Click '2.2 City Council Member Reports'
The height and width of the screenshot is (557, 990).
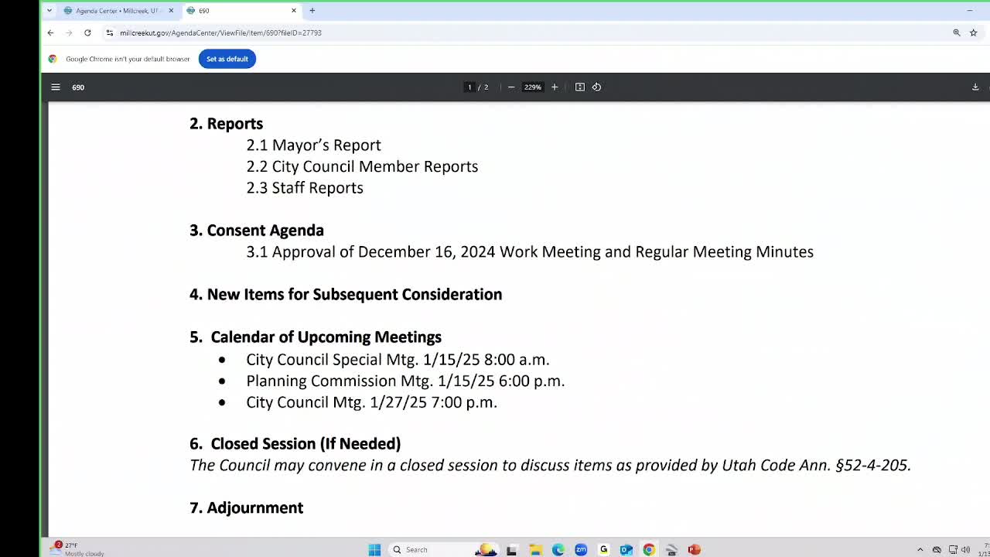tap(362, 166)
